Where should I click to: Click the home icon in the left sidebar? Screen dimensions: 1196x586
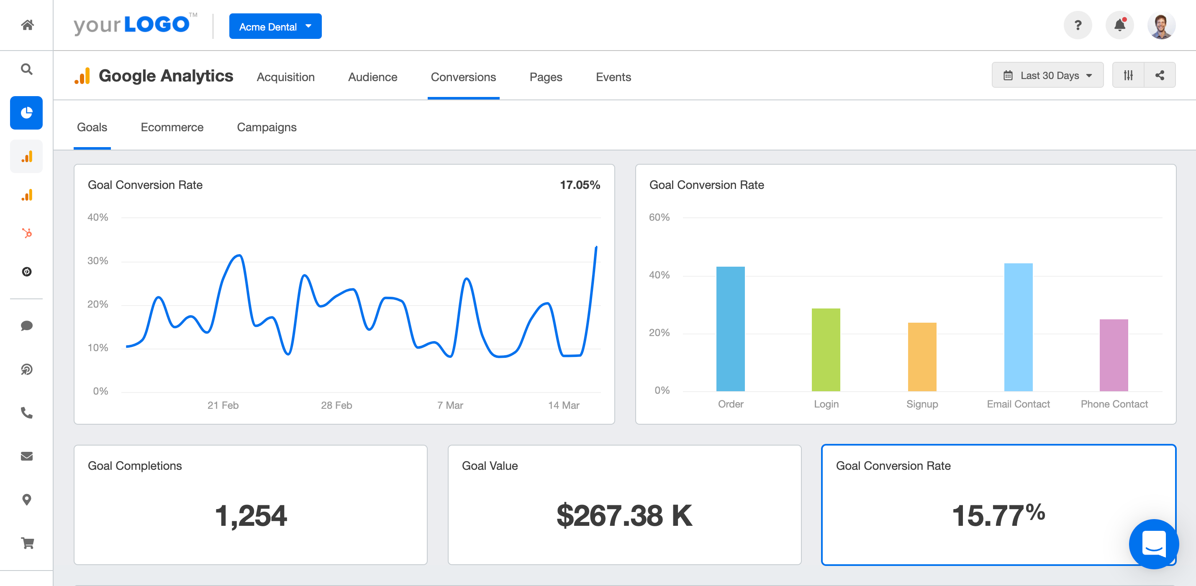coord(27,25)
